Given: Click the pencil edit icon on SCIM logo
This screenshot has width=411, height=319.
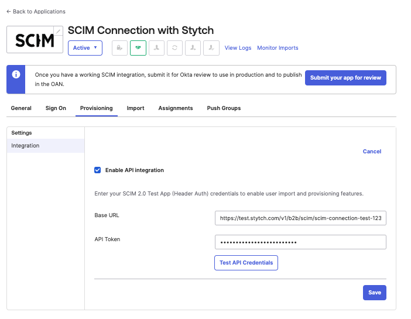Looking at the screenshot, I should [59, 31].
